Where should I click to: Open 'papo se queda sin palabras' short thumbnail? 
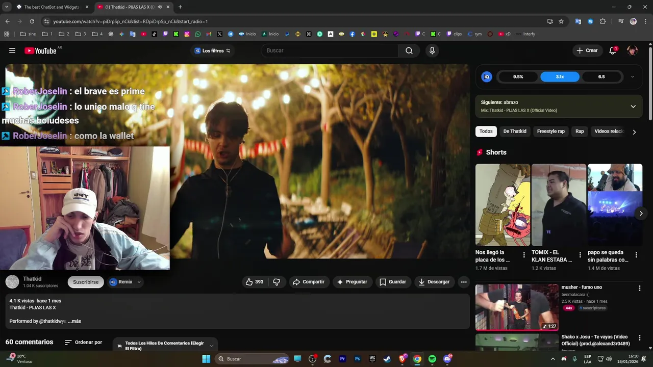(615, 205)
